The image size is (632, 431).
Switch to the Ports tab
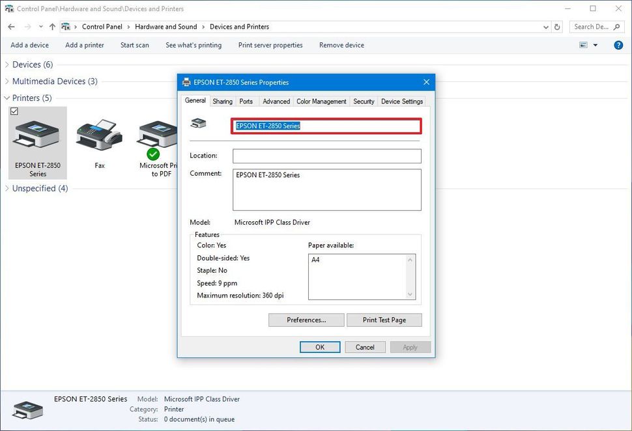click(x=246, y=101)
